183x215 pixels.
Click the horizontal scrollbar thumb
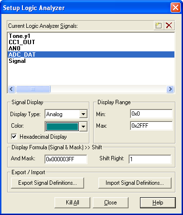coord(33,89)
